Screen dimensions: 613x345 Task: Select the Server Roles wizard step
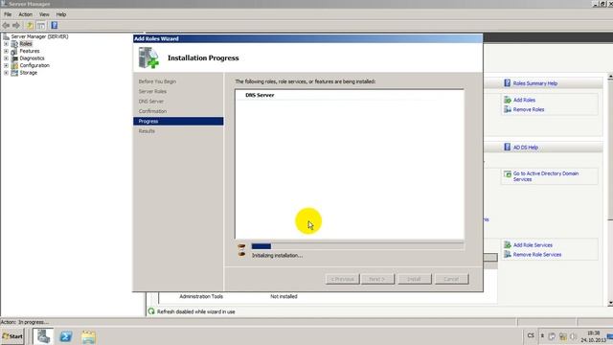click(x=152, y=91)
